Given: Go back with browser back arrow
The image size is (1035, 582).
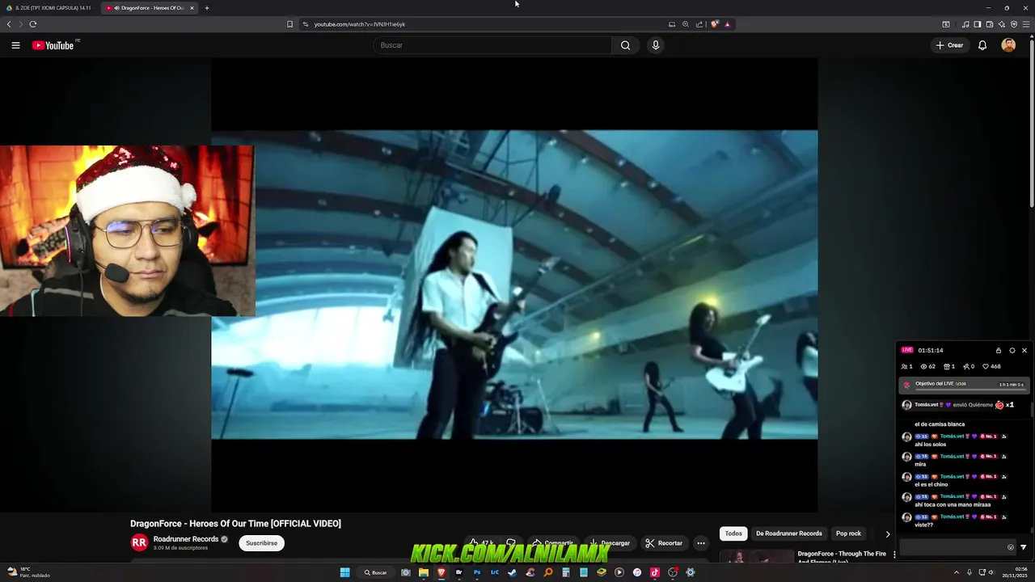Looking at the screenshot, I should (x=9, y=24).
